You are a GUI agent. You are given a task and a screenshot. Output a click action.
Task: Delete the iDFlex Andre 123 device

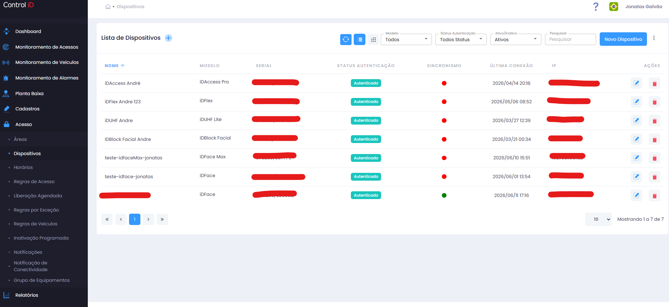pyautogui.click(x=654, y=102)
